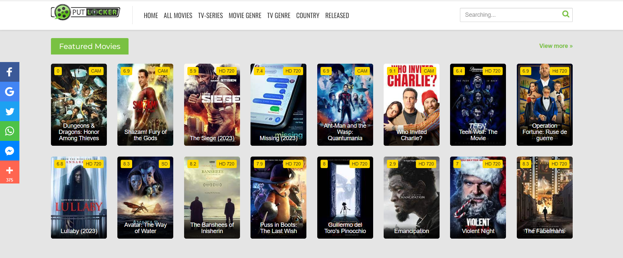Open the TV GENRE menu
Viewport: 623px width, 258px height.
coord(279,15)
